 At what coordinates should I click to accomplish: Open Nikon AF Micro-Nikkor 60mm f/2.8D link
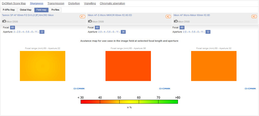click(192, 15)
